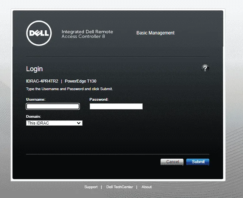Viewport: 243px width, 198px height.
Task: Open the Support link
Action: (91, 187)
